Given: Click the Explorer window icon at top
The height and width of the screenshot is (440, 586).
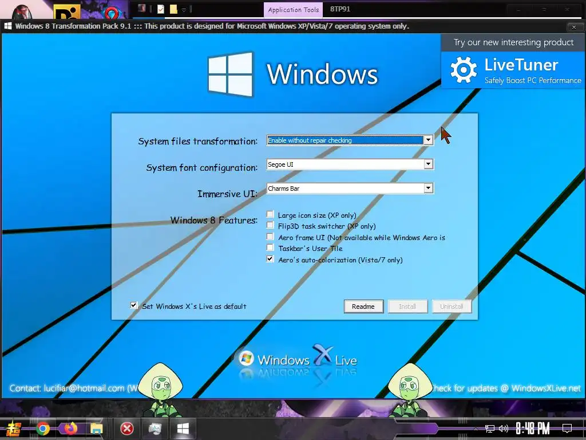Looking at the screenshot, I should pos(142,8).
